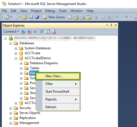Image resolution: width=137 pixels, height=127 pixels.
Task: Open the Project menu
Action: [36, 11]
